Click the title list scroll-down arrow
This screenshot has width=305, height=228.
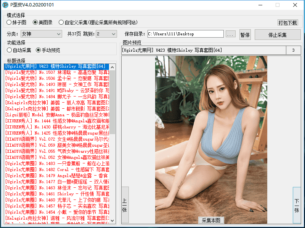click(112, 221)
